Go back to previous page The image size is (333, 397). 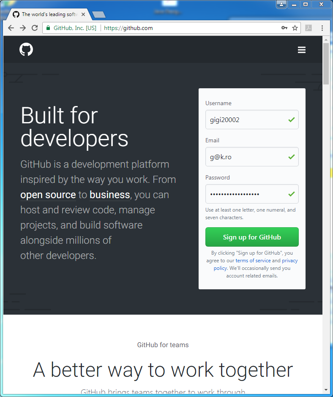point(11,28)
